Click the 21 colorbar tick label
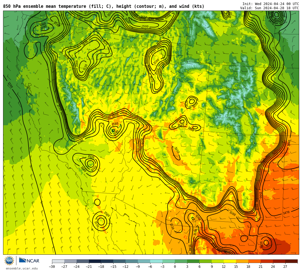 (261, 267)
